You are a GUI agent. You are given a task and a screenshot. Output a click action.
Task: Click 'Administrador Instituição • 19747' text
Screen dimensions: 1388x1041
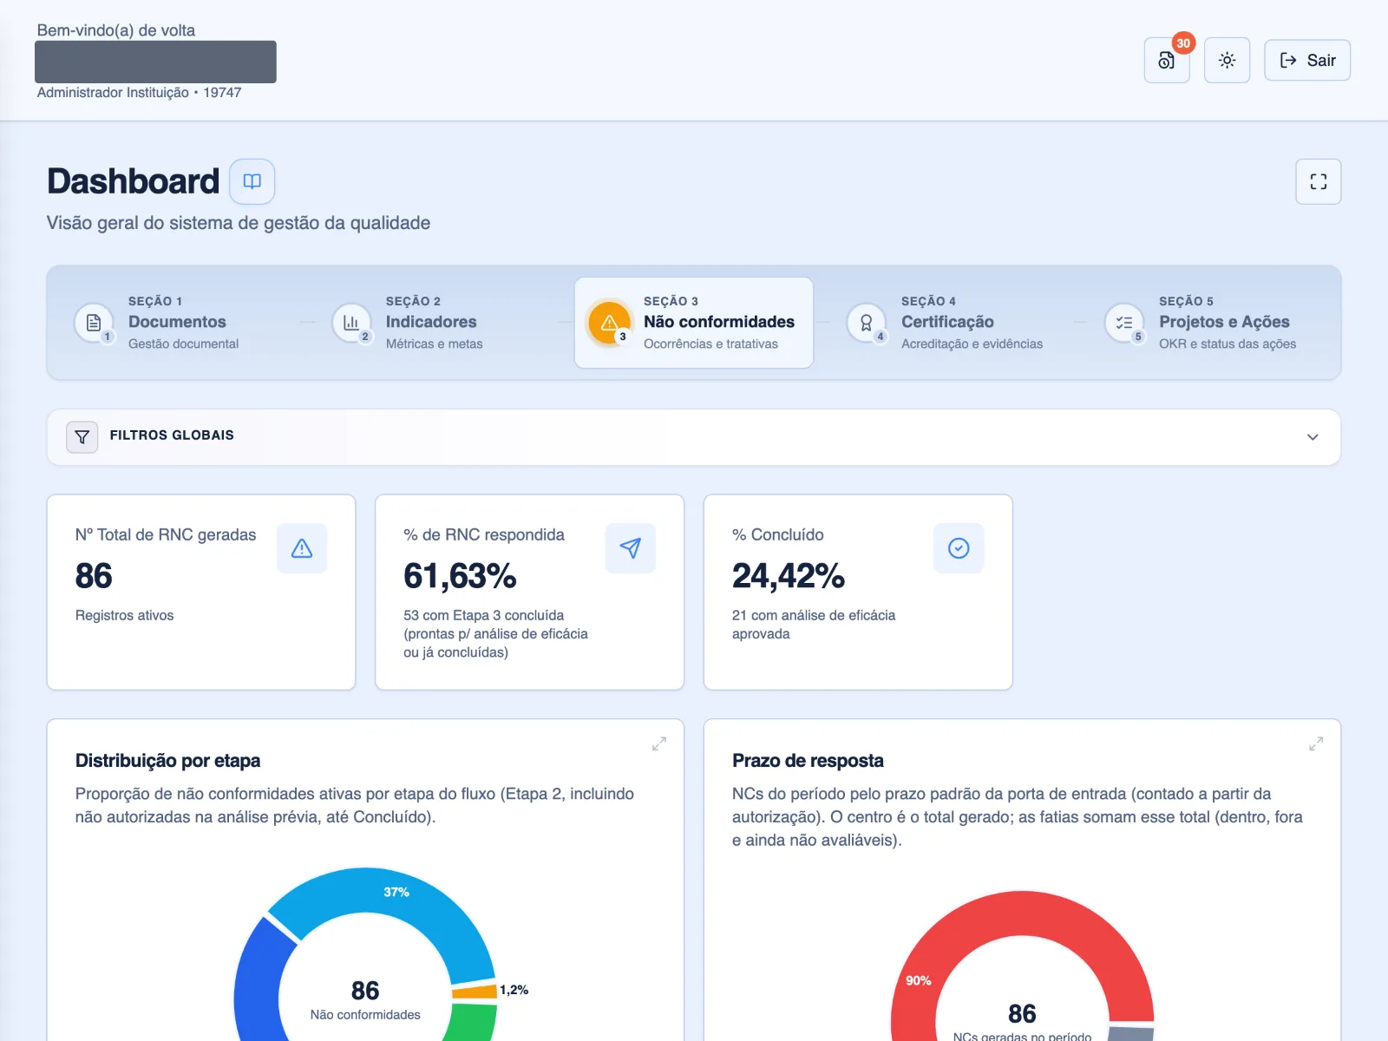pyautogui.click(x=139, y=93)
